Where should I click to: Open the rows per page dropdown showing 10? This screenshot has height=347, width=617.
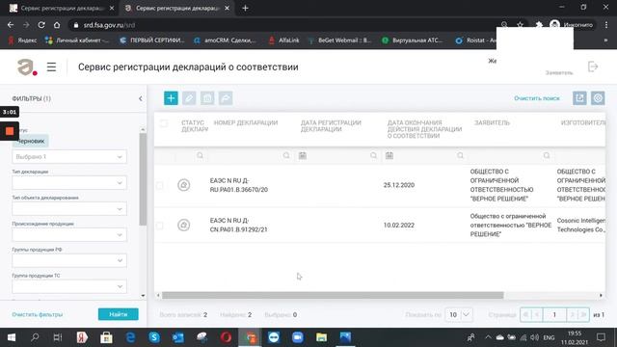click(x=459, y=315)
